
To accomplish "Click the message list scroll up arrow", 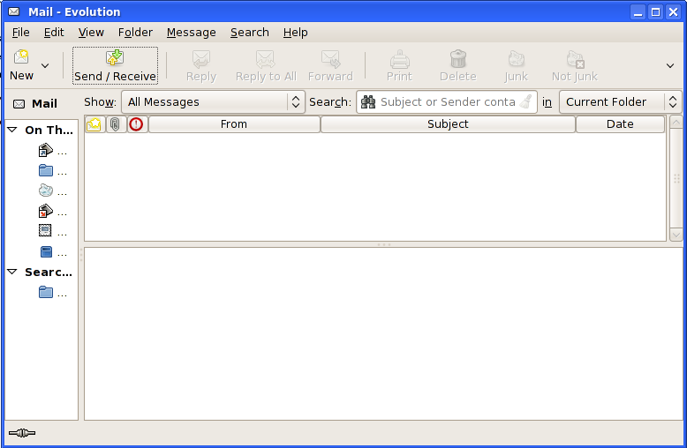I will tap(676, 122).
